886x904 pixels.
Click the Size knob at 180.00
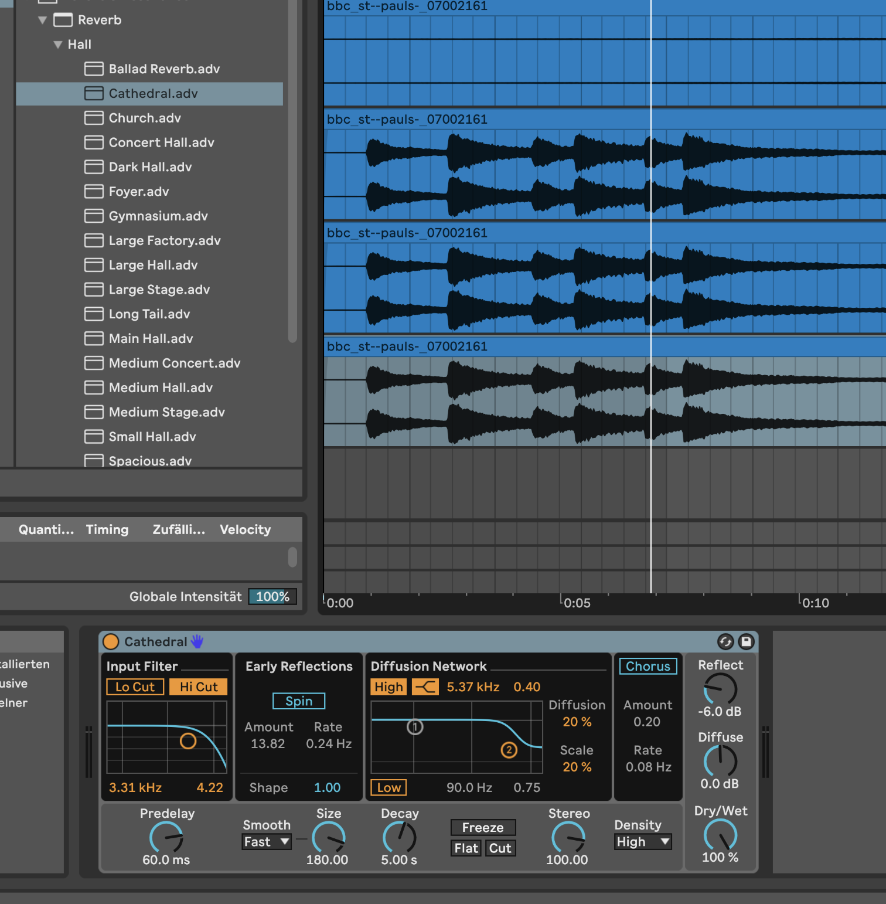click(328, 837)
